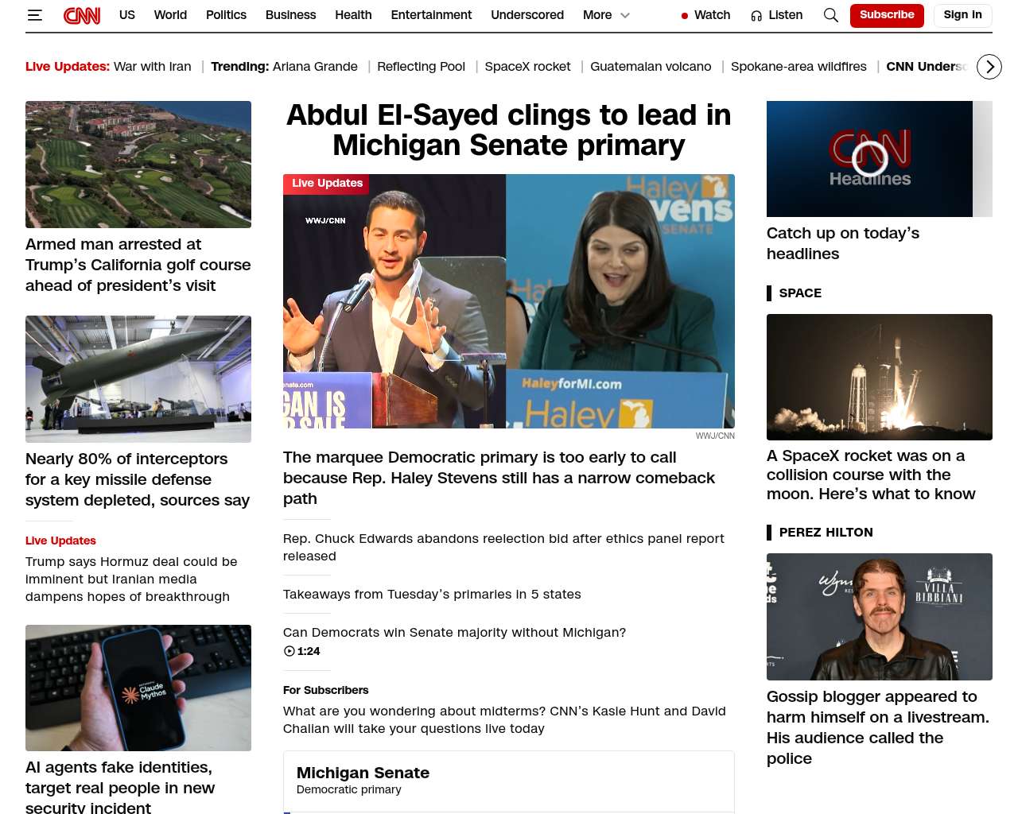Click the Live Updates label above Hormuz story
Screen dimensions: 1018x814
pyautogui.click(x=60, y=541)
